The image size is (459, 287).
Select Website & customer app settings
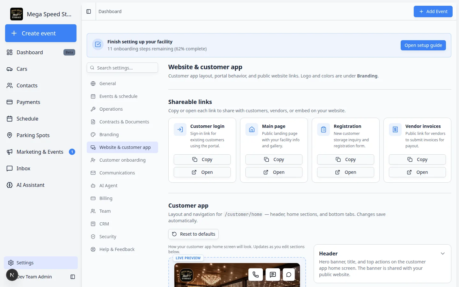pyautogui.click(x=122, y=147)
